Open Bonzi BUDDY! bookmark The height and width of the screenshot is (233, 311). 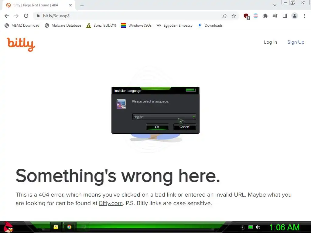101,25
